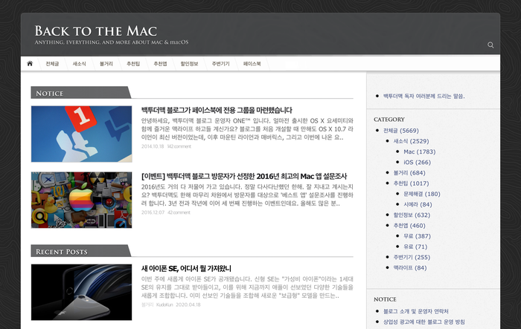The height and width of the screenshot is (329, 521).
Task: Select sidebar category 새소식 (2529)
Action: [411, 141]
